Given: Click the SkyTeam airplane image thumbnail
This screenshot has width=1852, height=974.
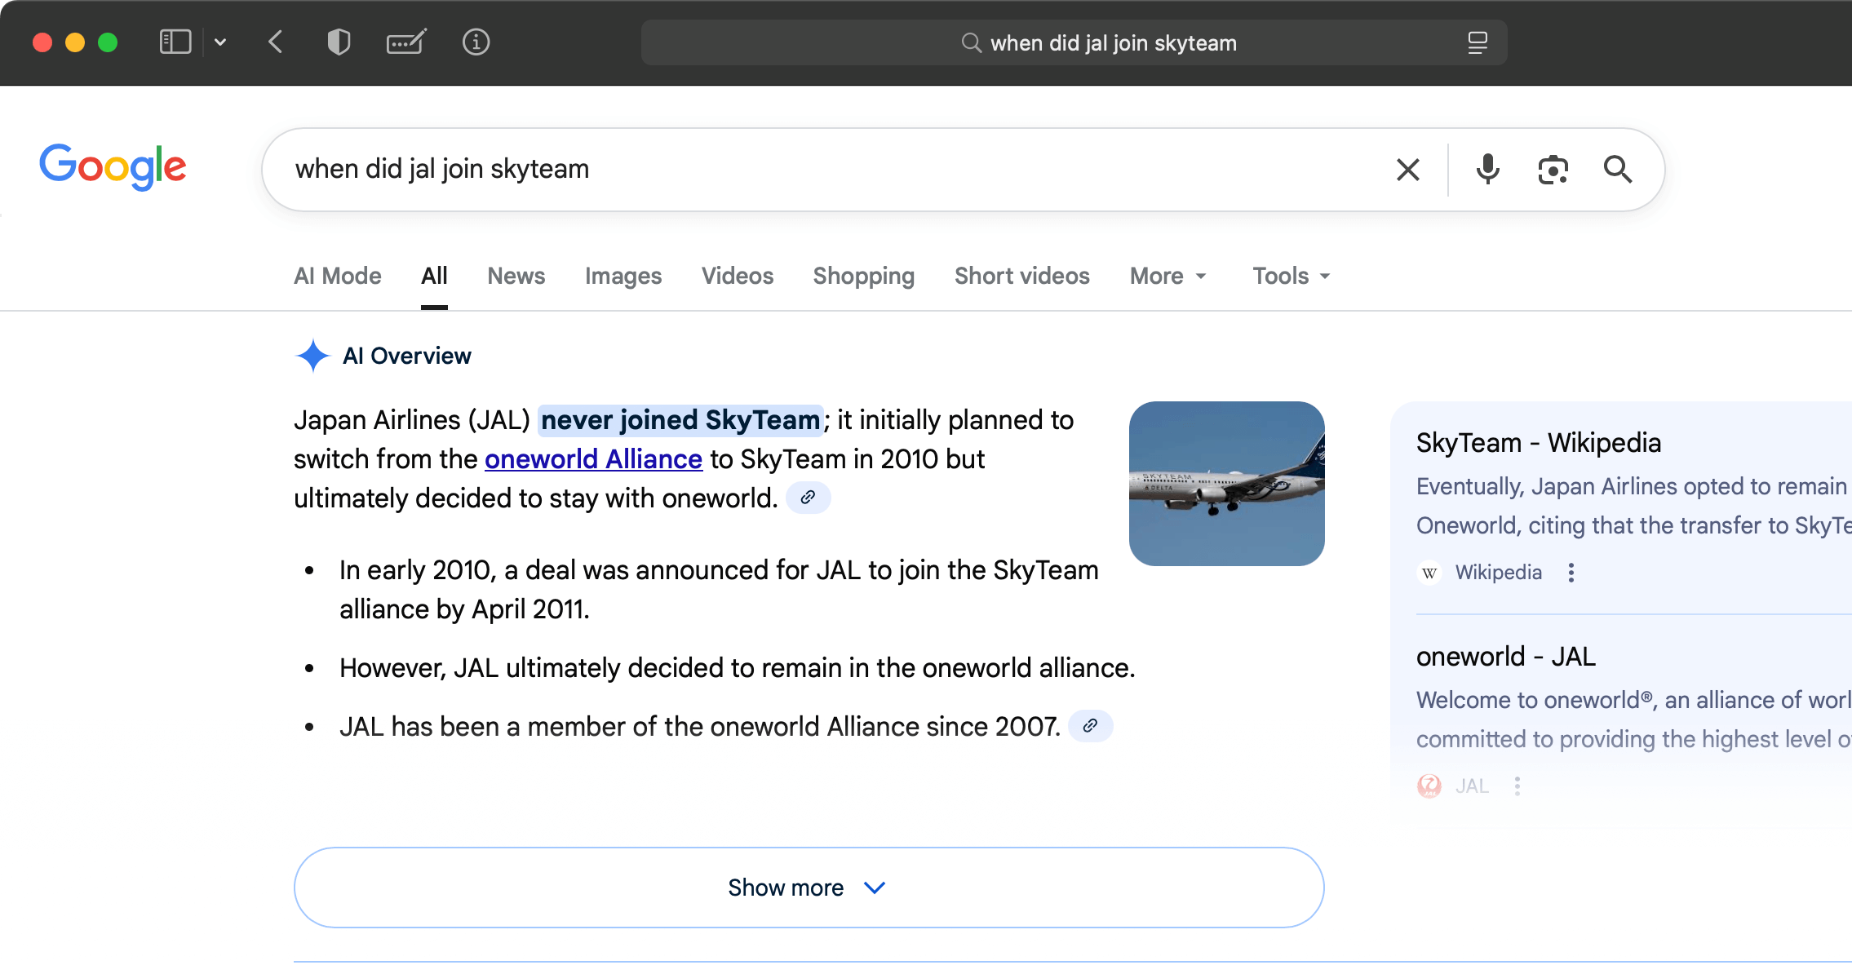Looking at the screenshot, I should (x=1226, y=483).
